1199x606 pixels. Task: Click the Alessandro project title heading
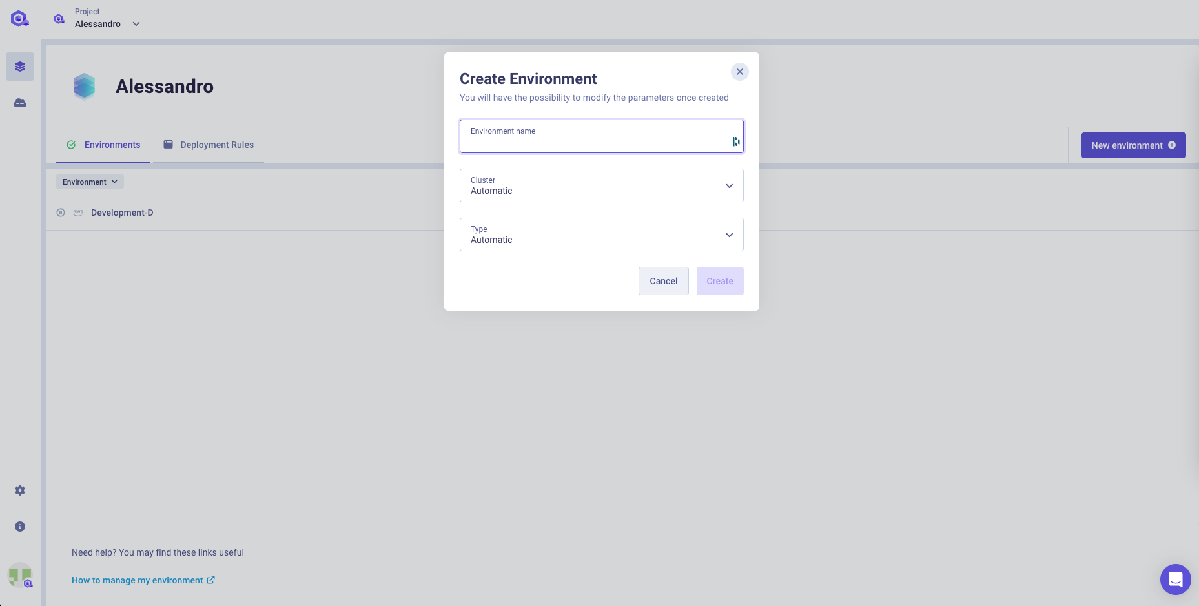[x=165, y=87]
